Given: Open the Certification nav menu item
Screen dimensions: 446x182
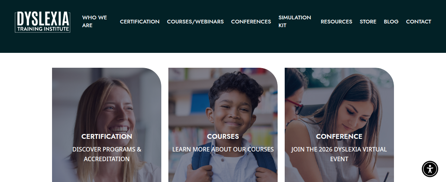Looking at the screenshot, I should click(140, 22).
